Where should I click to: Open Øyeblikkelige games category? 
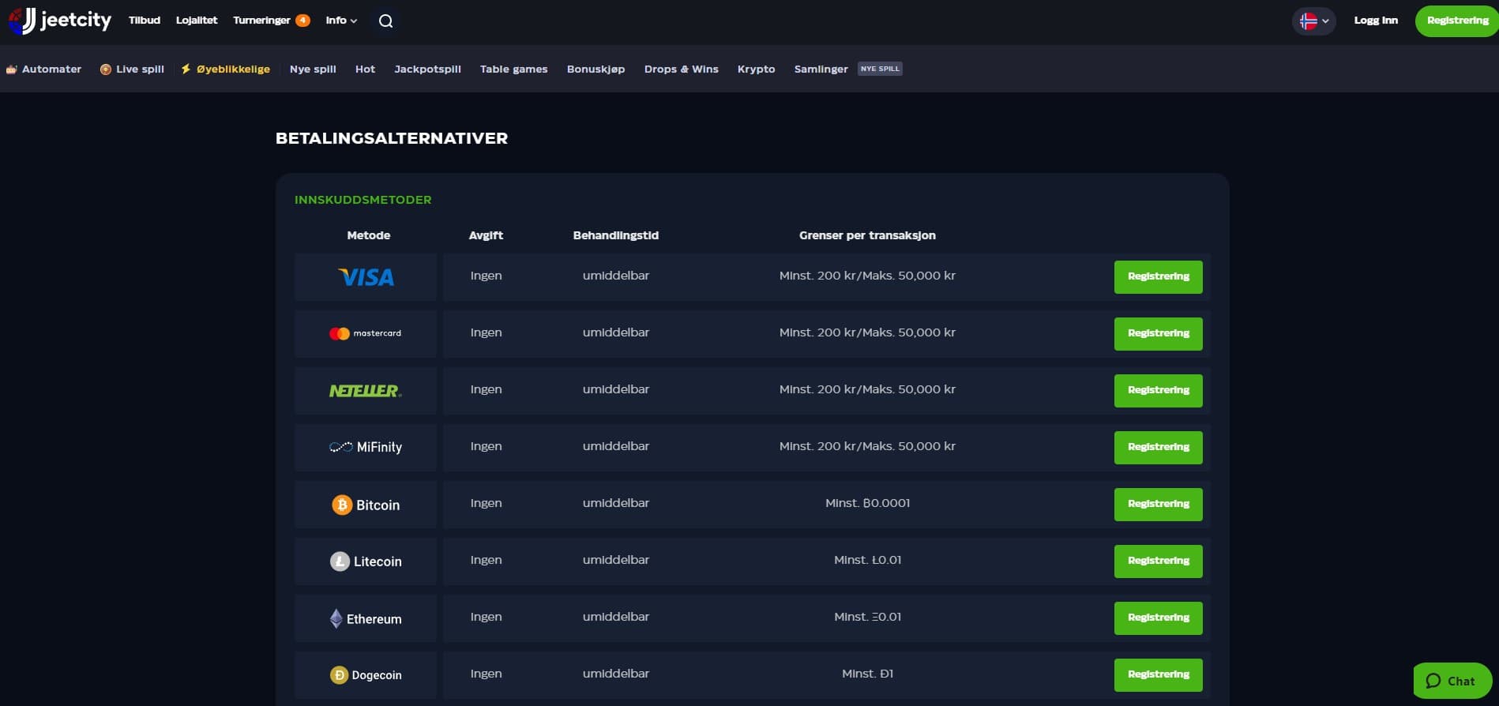[225, 69]
